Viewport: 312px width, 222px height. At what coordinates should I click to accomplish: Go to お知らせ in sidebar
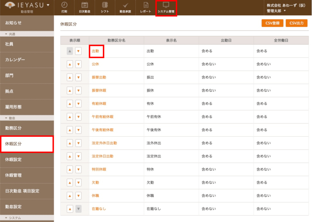tap(27, 23)
